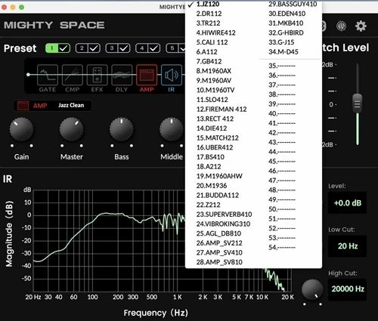The image size is (378, 321).
Task: Choose 7.GB412 cabinet
Action: 209,61
